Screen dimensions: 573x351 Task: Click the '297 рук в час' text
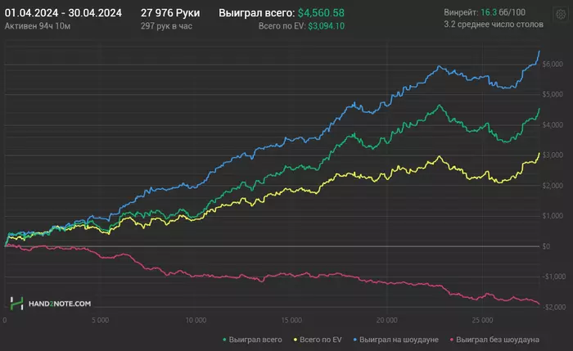tap(166, 26)
